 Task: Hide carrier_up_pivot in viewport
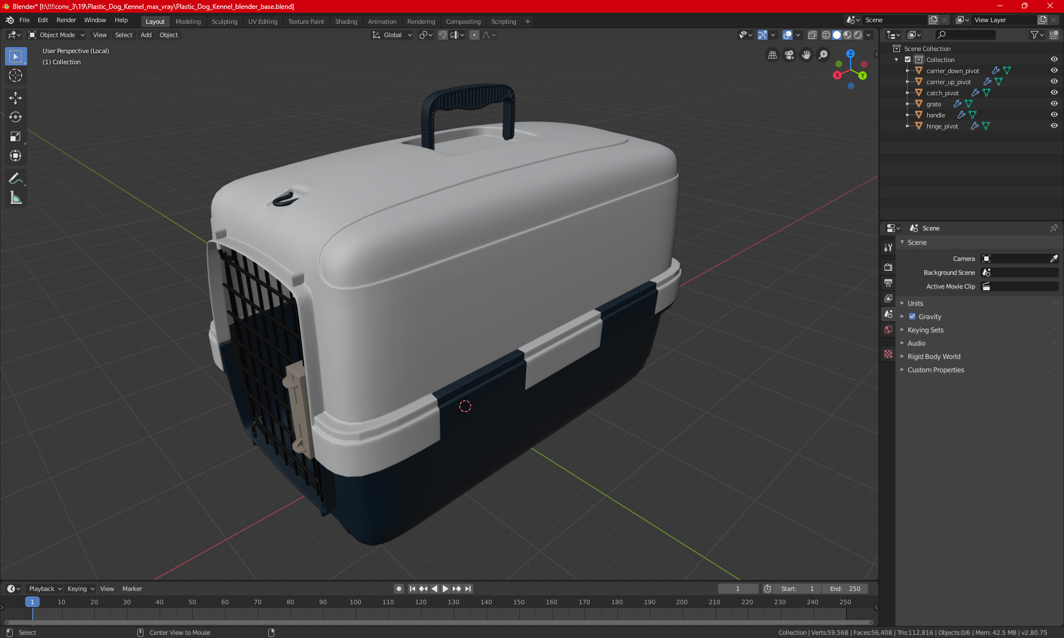[x=1054, y=81]
